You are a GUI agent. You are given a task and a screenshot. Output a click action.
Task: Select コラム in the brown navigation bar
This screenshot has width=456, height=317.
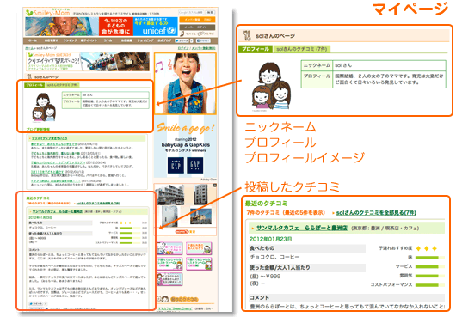coord(108,40)
